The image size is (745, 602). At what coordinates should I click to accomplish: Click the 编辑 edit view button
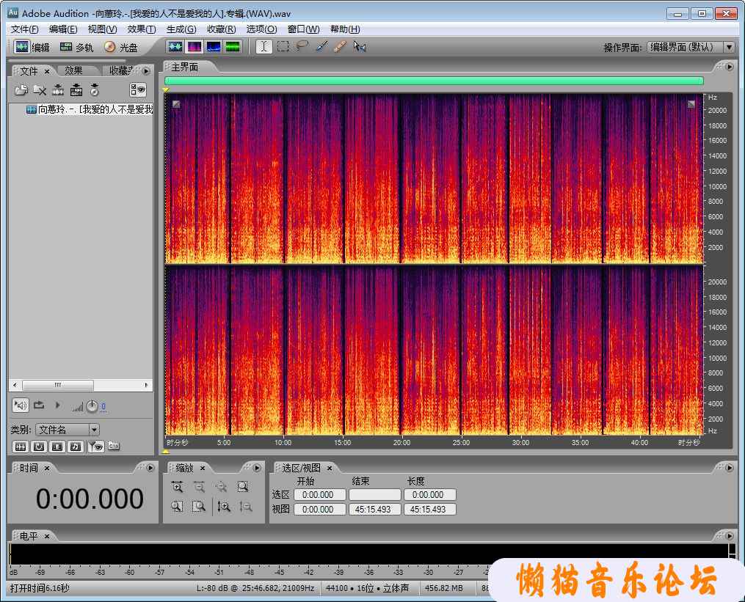pyautogui.click(x=33, y=47)
